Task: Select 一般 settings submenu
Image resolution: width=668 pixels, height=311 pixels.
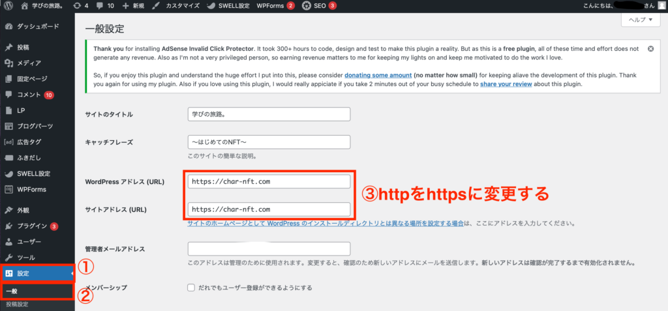Action: [37, 291]
